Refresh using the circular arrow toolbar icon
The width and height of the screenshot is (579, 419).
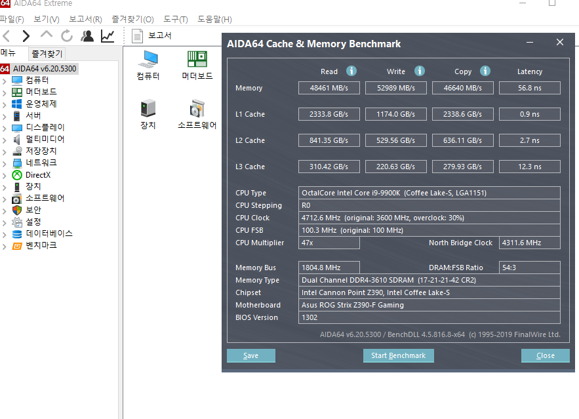[67, 36]
